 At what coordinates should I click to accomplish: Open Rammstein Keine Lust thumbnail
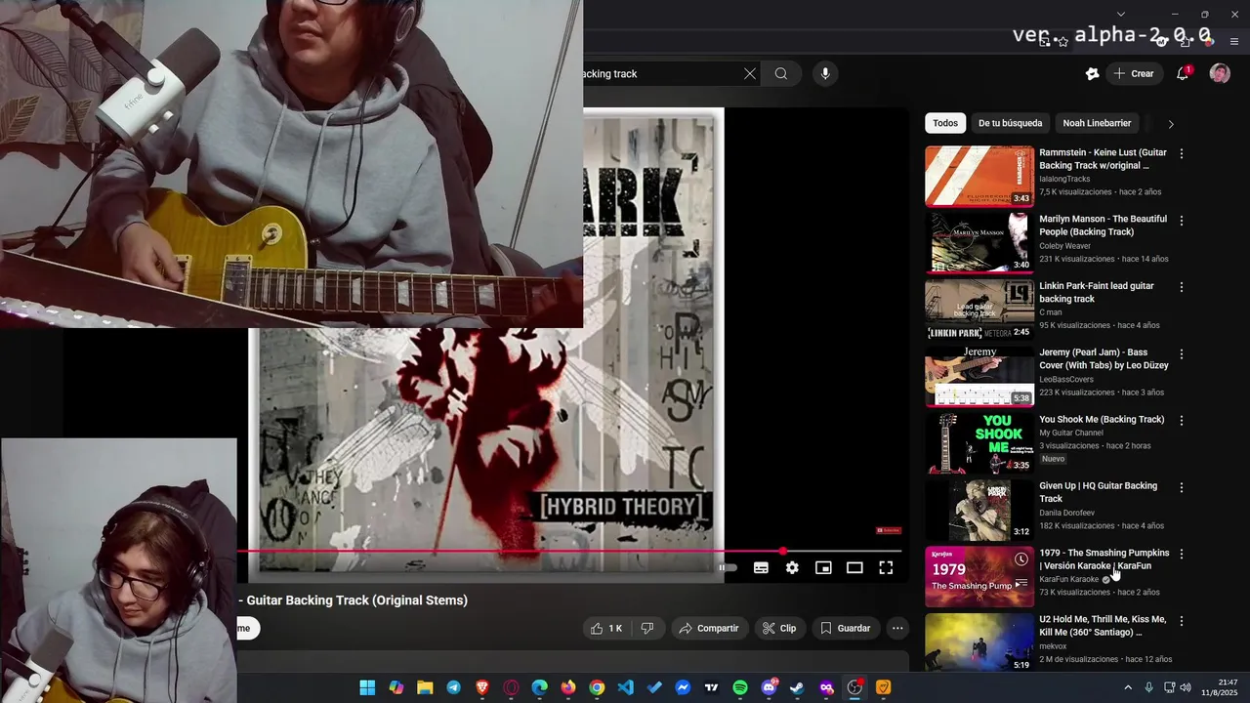(x=979, y=176)
